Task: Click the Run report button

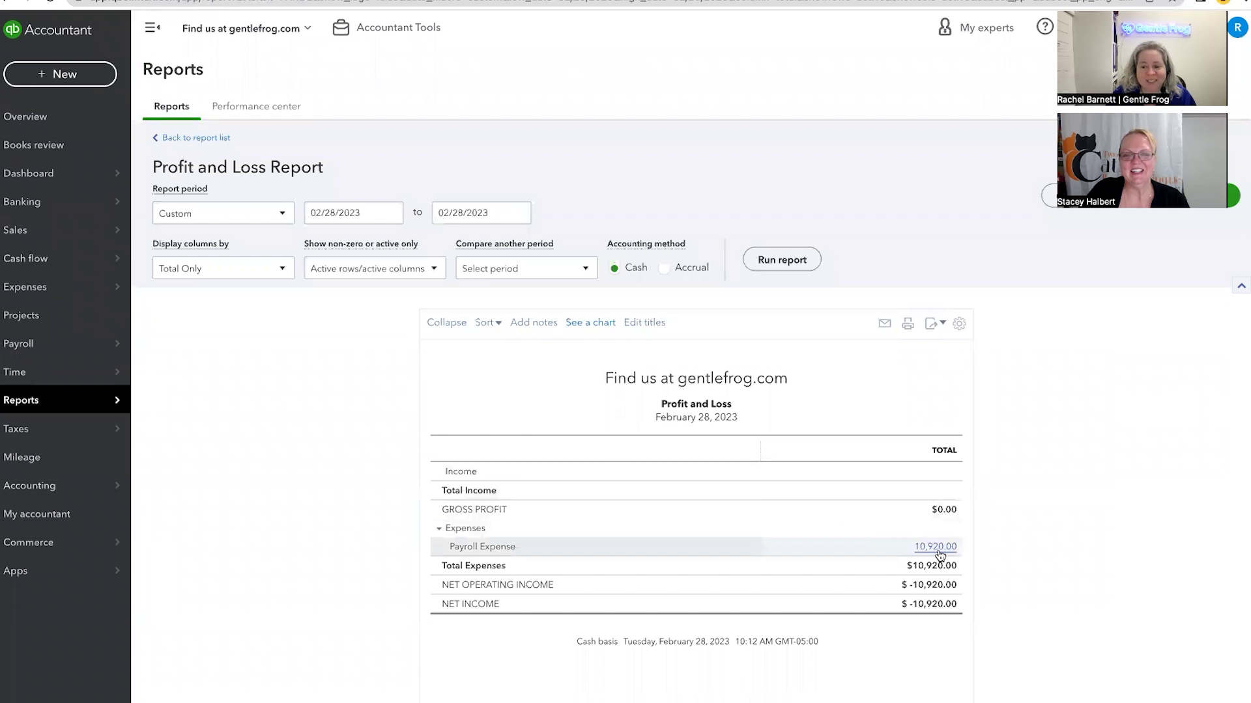Action: click(x=781, y=260)
